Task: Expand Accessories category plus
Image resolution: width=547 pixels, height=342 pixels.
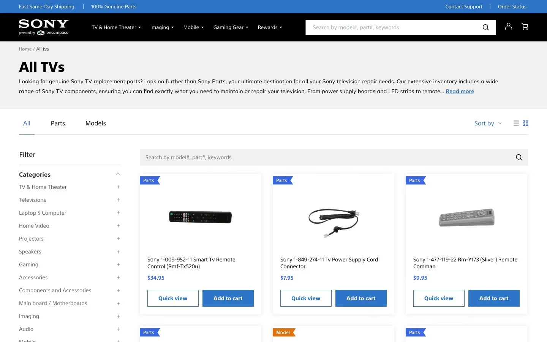Action: tap(119, 277)
